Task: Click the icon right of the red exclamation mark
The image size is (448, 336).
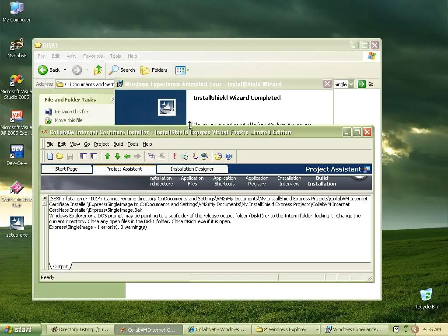Action: (185, 156)
